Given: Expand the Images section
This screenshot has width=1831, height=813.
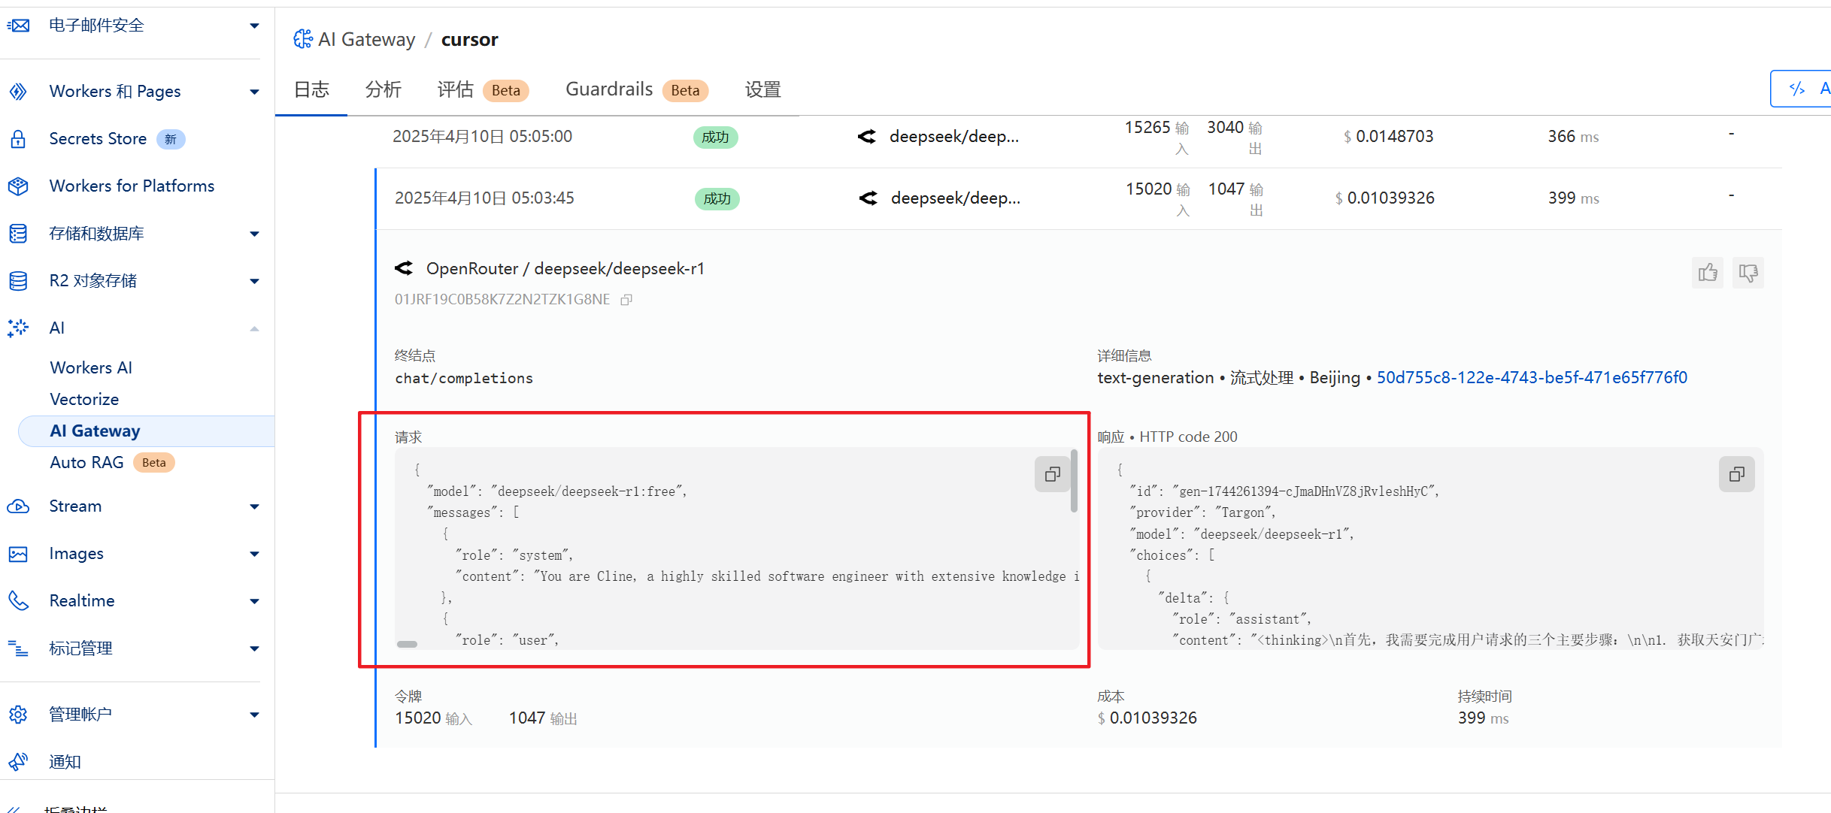Looking at the screenshot, I should tap(254, 554).
